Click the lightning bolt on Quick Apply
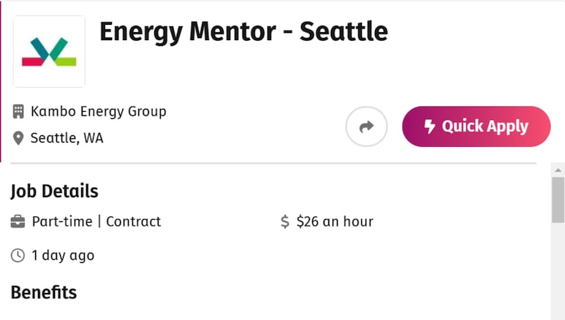 click(430, 126)
